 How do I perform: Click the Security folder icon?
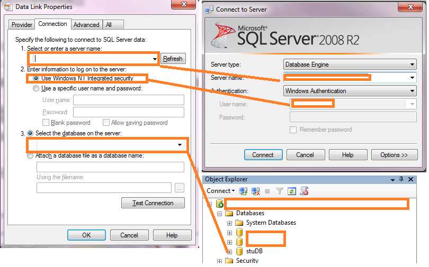[229, 261]
